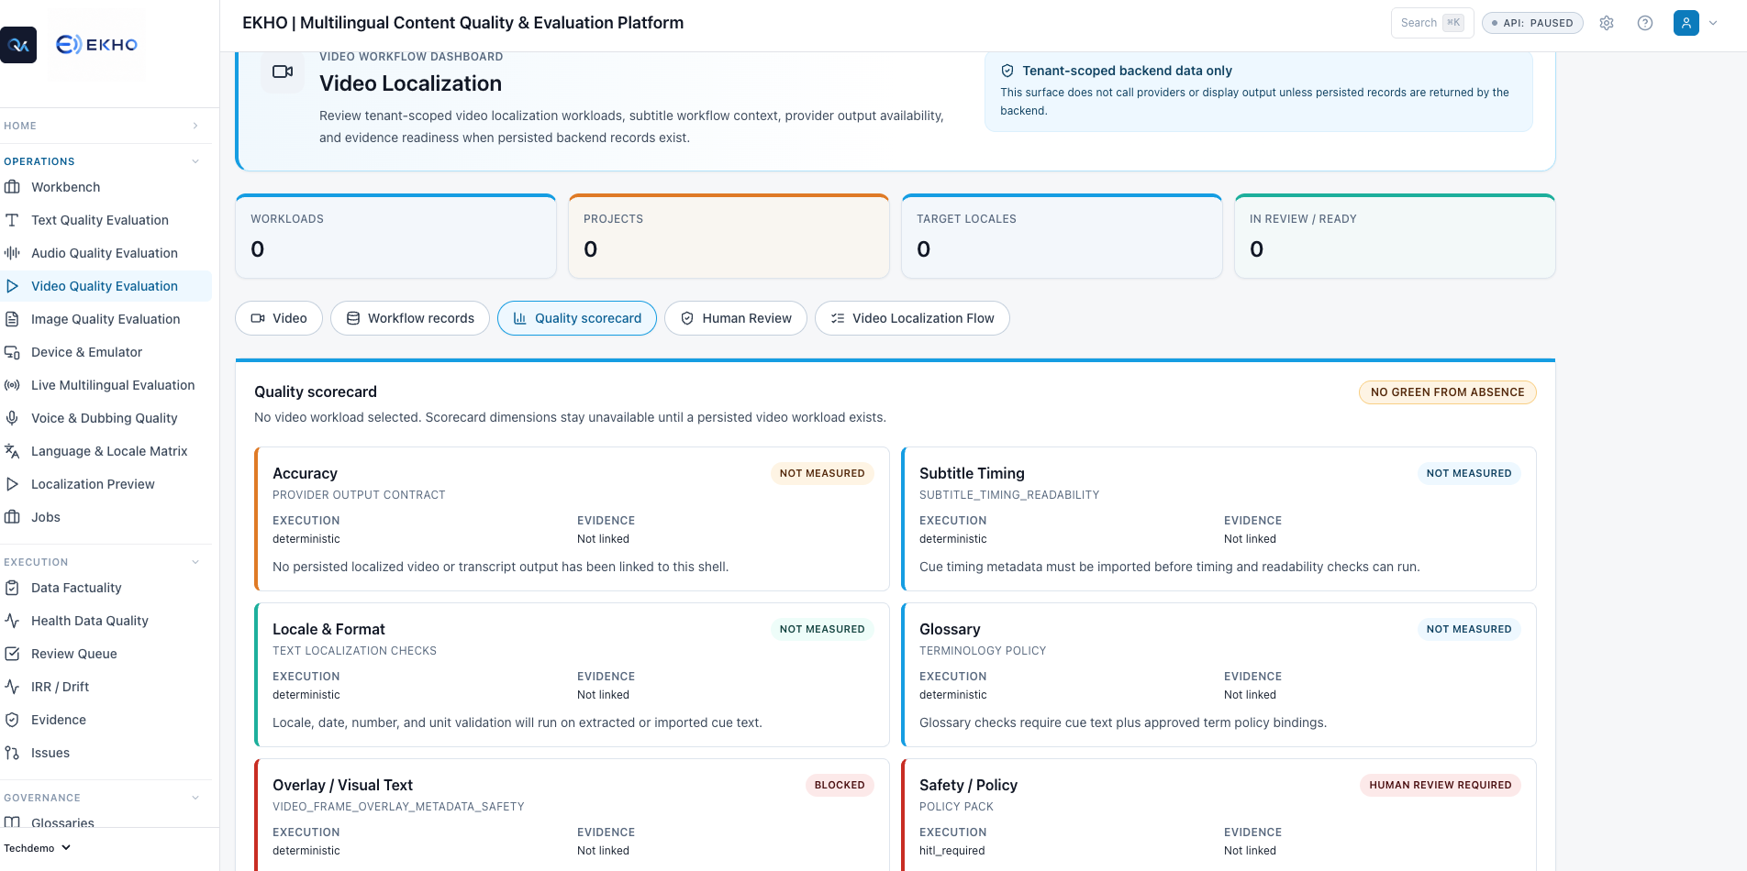The image size is (1747, 871).
Task: Click the SUBTITLE_TIMING_READABILITY label
Action: [x=1009, y=495]
